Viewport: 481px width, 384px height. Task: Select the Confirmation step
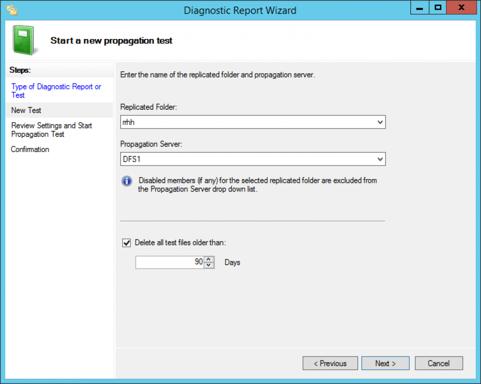click(x=30, y=150)
